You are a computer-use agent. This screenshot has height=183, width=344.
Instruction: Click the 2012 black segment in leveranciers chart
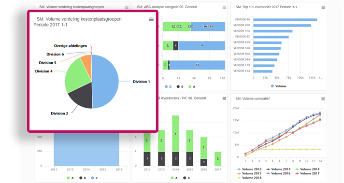[147, 159]
